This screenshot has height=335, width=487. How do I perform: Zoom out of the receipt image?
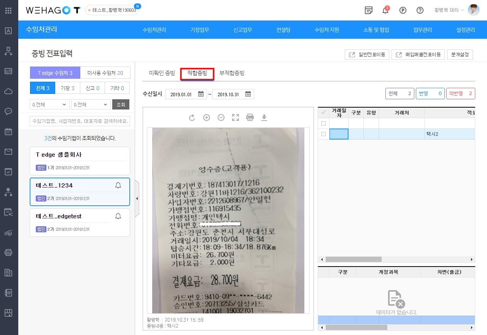coord(221,118)
